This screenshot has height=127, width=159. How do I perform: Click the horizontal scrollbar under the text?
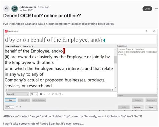(60, 90)
